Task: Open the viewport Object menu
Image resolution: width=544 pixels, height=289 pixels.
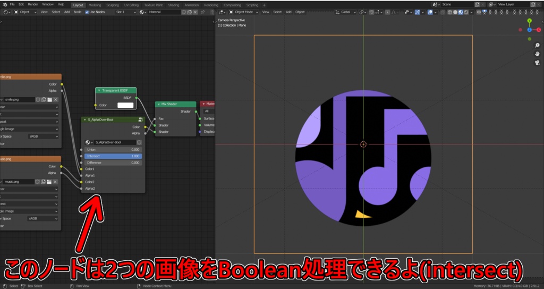Action: coord(300,12)
